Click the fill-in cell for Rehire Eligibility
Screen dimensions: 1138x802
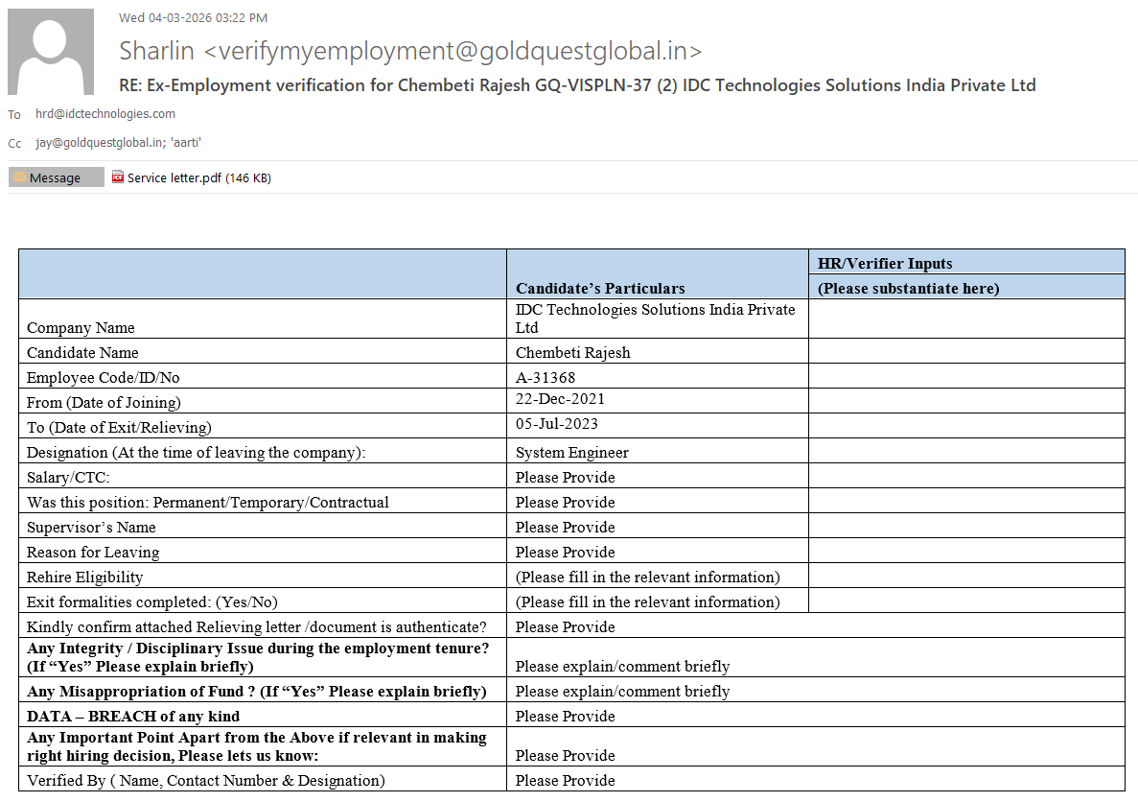pyautogui.click(x=648, y=577)
